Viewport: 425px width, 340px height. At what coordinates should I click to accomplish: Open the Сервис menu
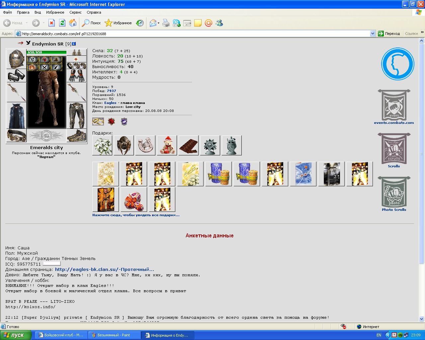[x=75, y=12]
